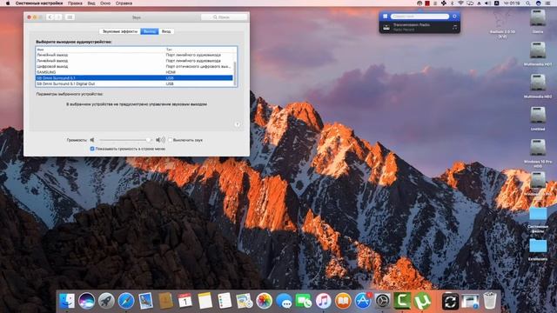Toggle show volume in menu bar checkbox
Screen dimensions: 557x313
[92, 149]
